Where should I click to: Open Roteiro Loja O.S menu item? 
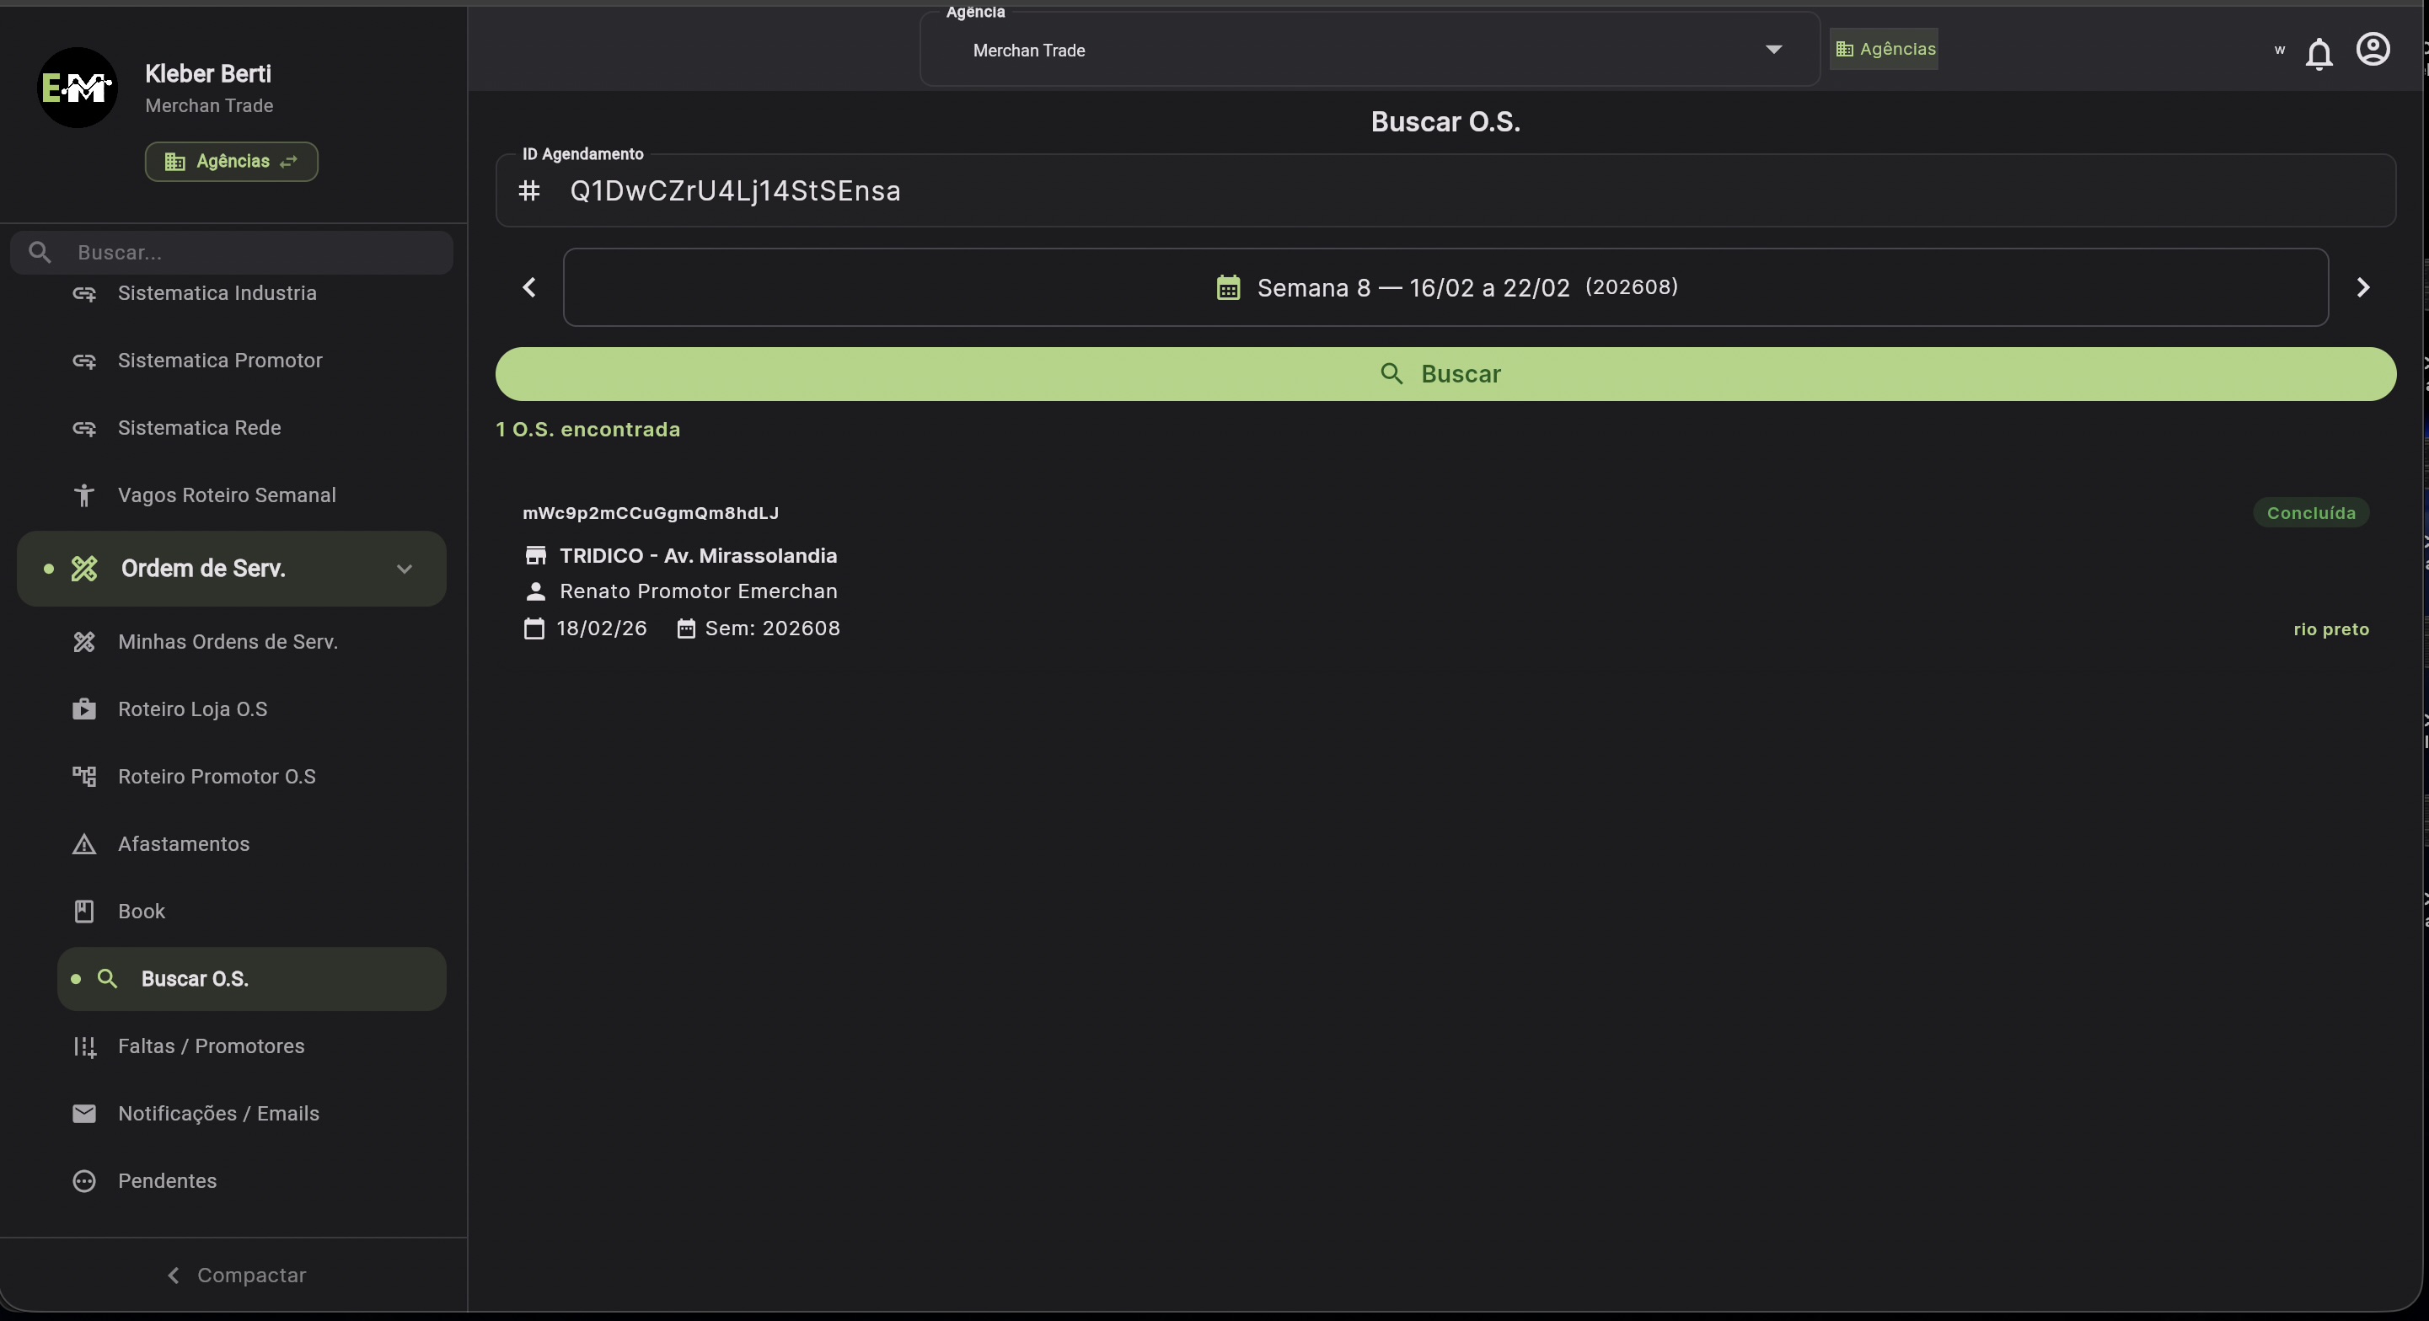coord(192,709)
